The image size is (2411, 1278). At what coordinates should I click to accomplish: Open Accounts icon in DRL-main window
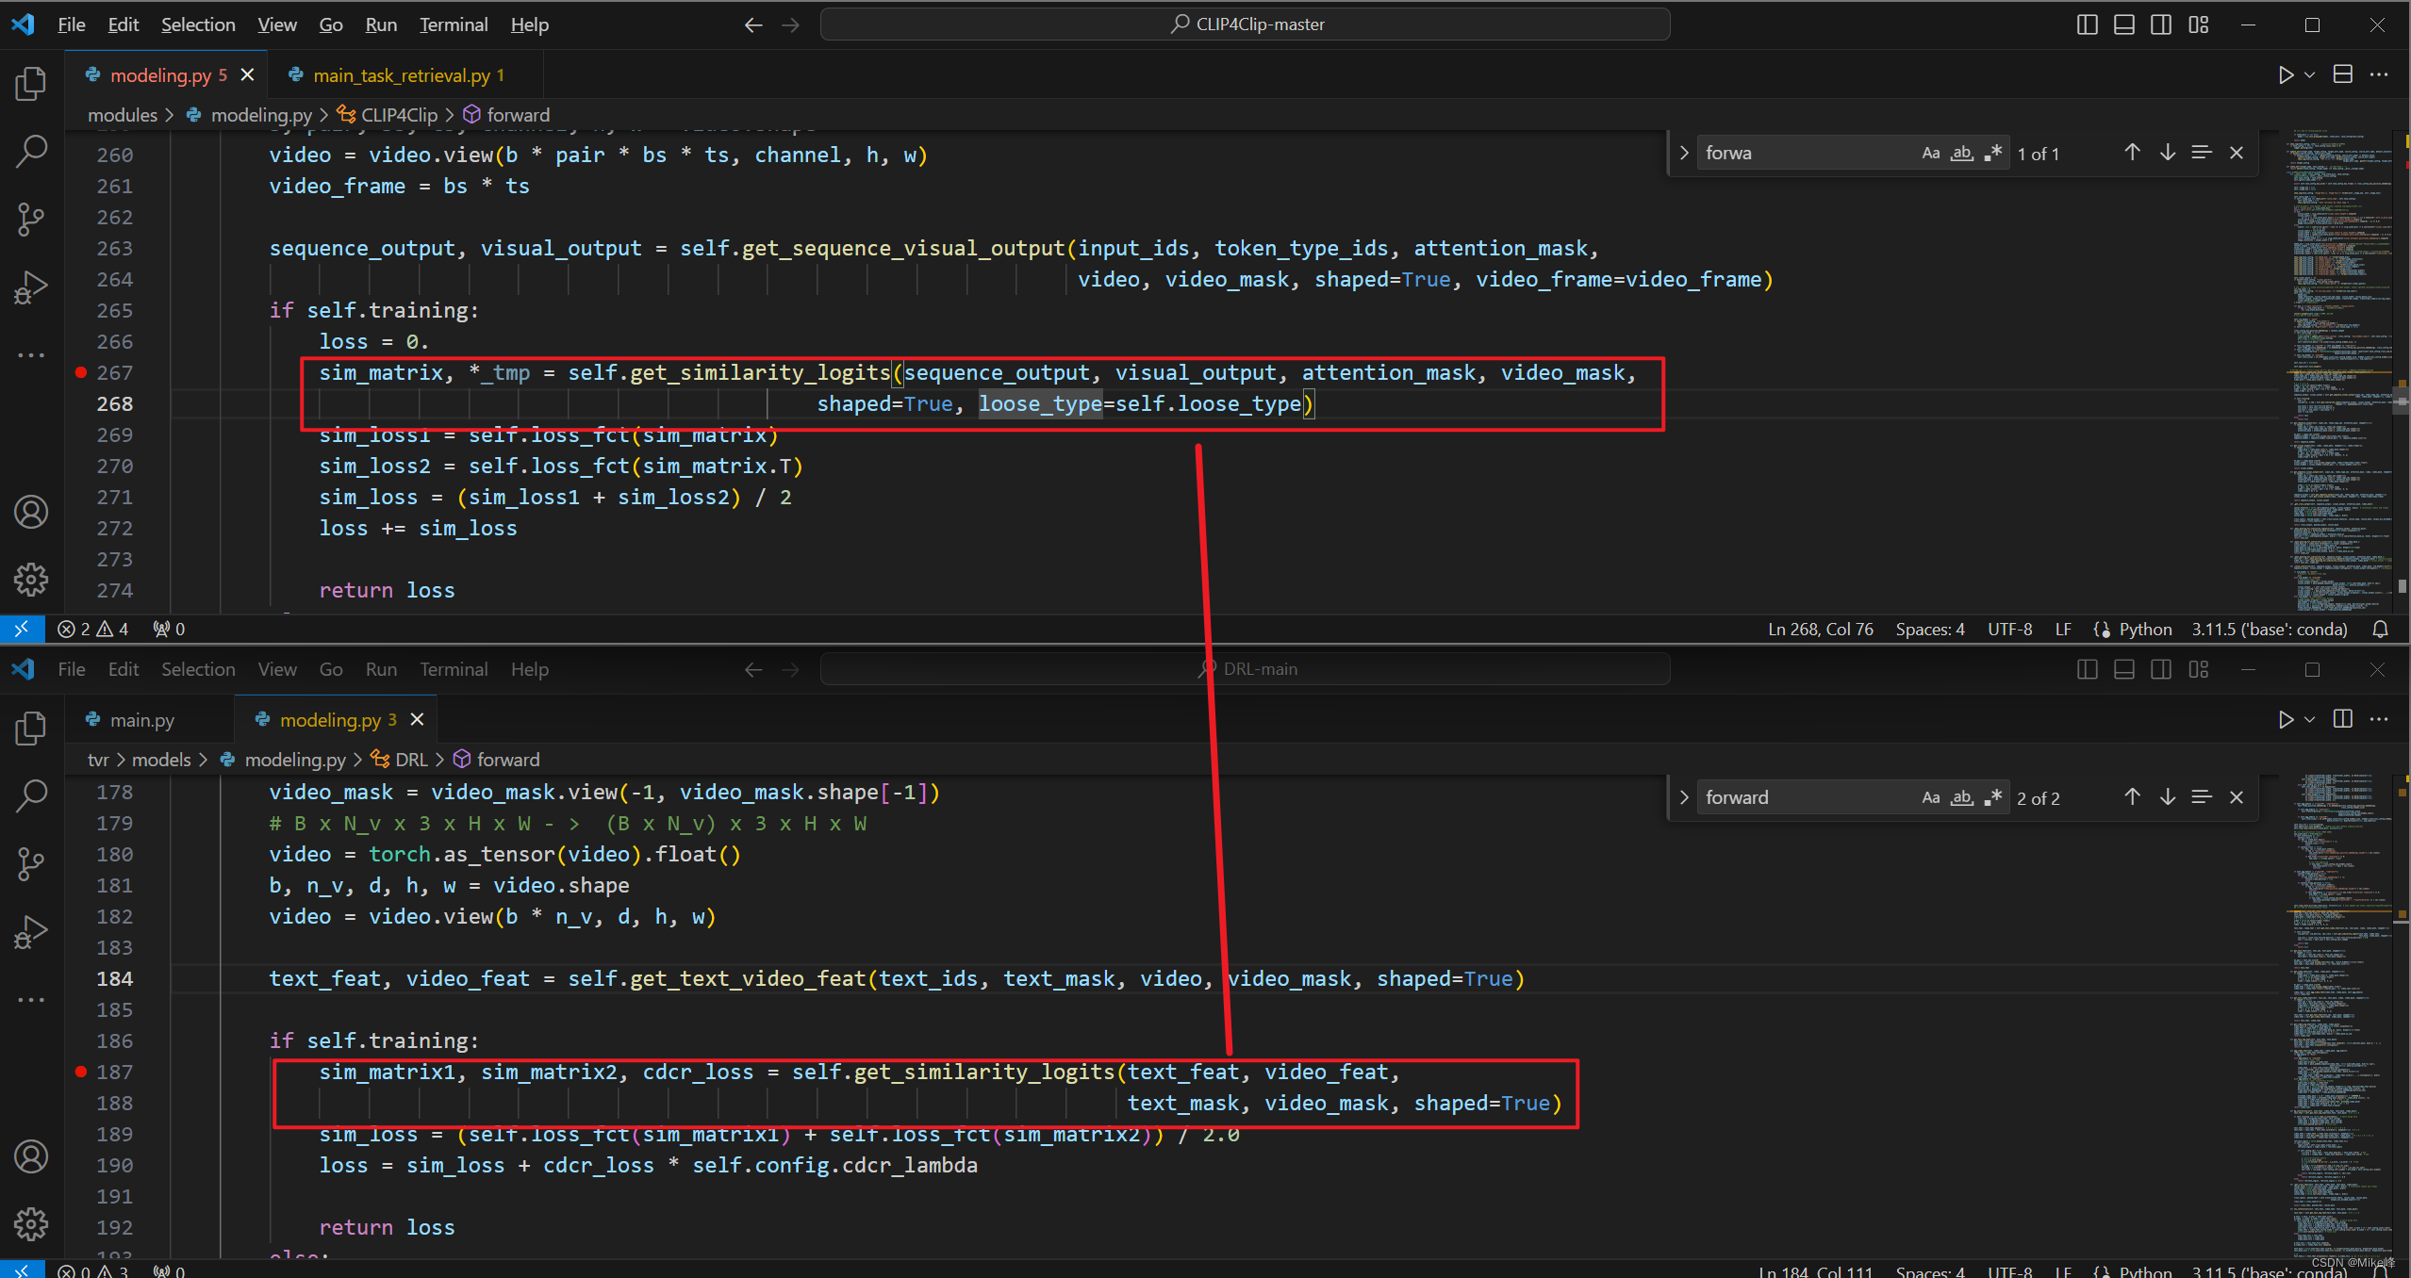[31, 1156]
